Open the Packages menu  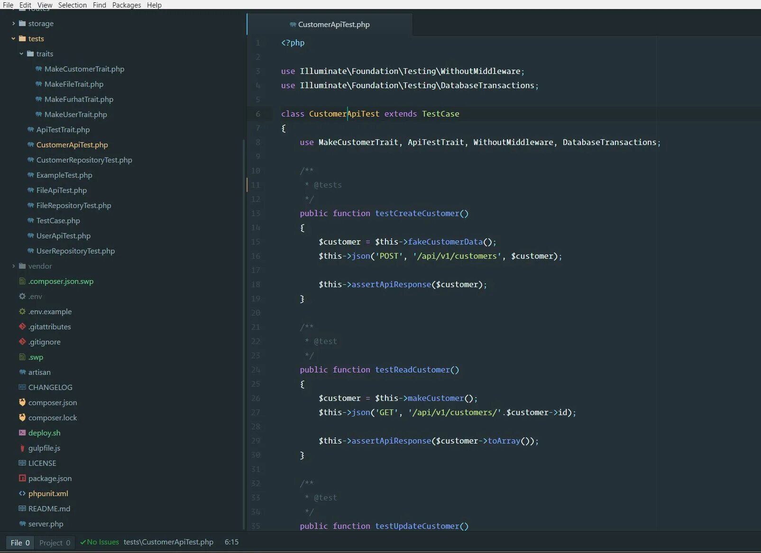pyautogui.click(x=127, y=5)
